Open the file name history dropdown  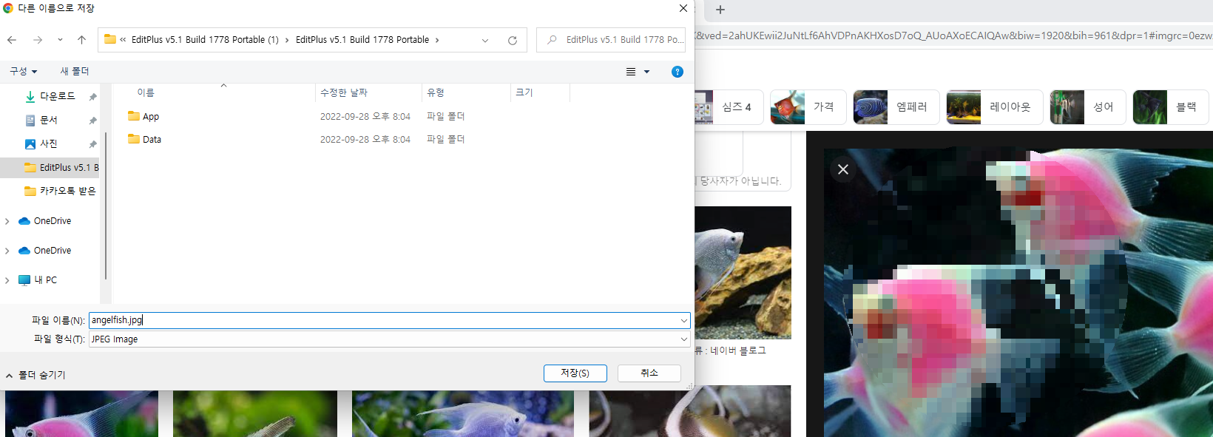coord(684,320)
